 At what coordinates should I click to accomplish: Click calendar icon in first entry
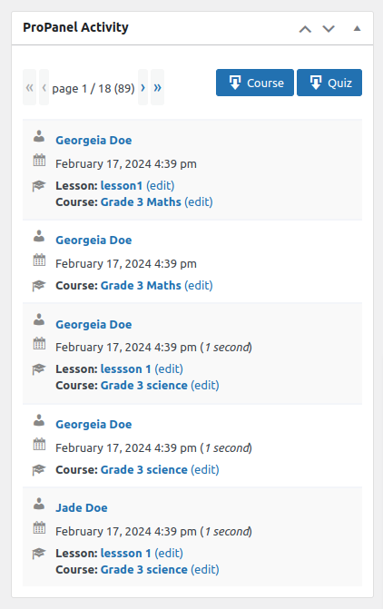[39, 160]
